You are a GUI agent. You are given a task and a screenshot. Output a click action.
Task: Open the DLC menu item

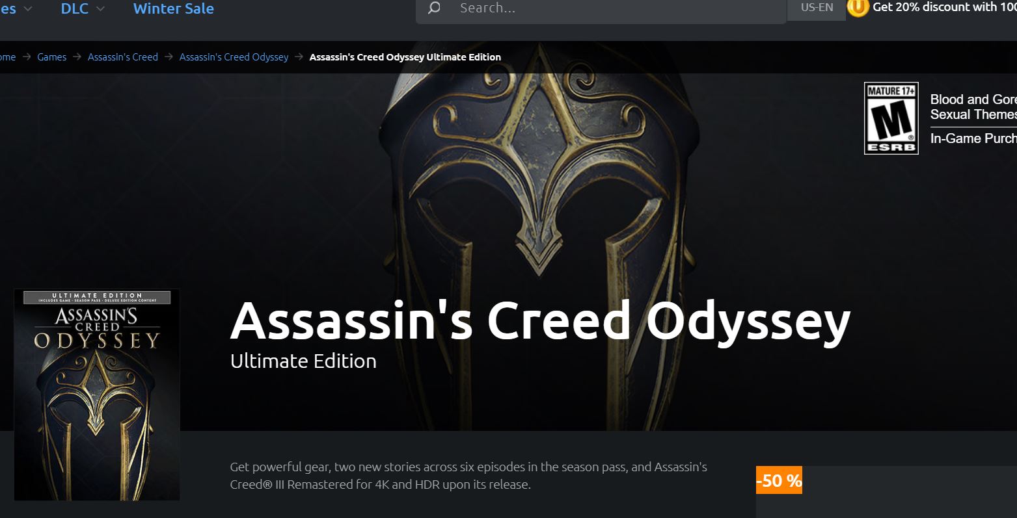point(74,8)
